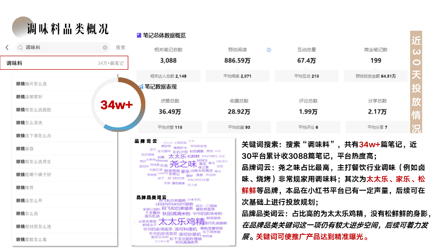Click 点赞总数 value 36.49万
The image size is (443, 249).
(x=170, y=112)
